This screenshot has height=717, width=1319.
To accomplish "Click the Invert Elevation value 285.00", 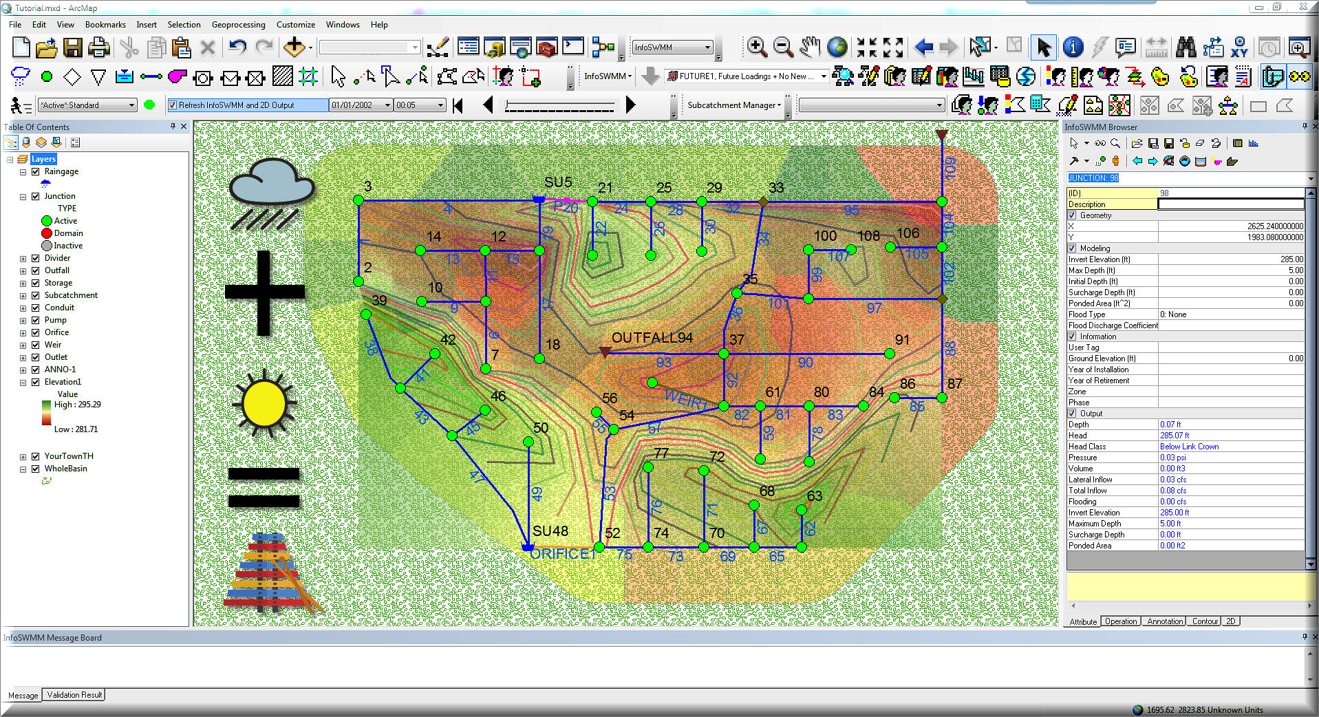I will pos(1231,259).
